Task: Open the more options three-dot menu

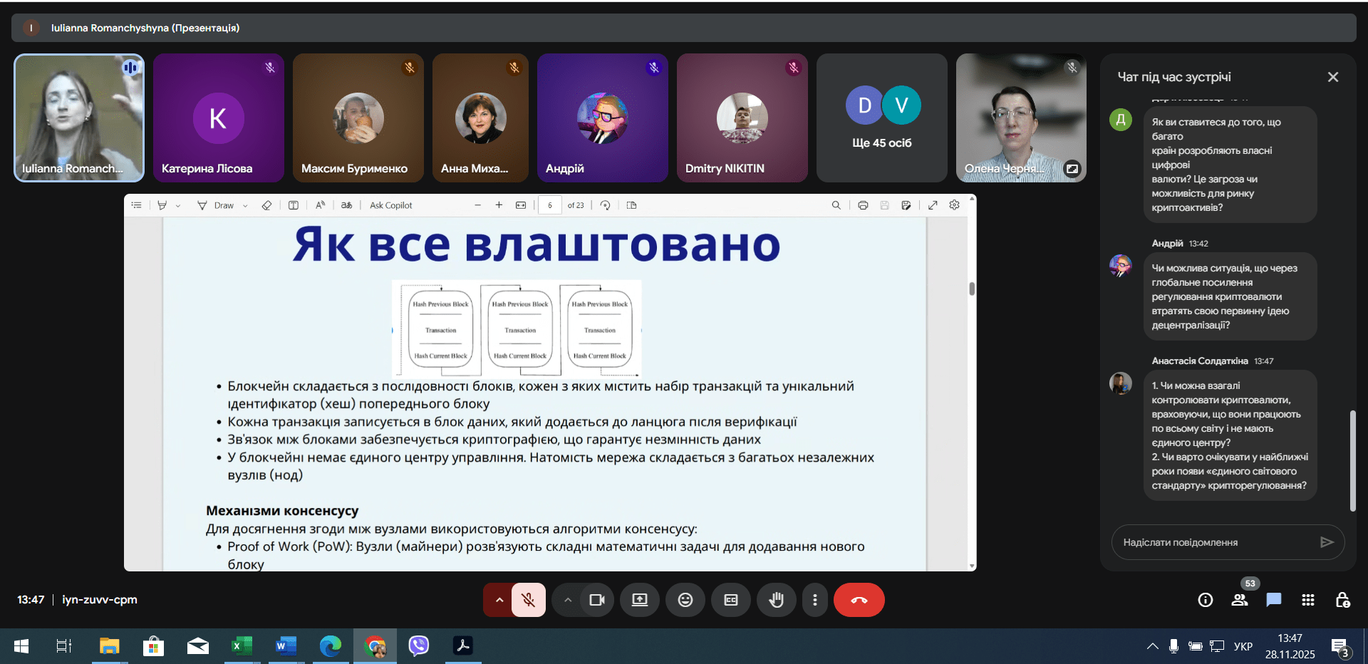Action: click(814, 600)
